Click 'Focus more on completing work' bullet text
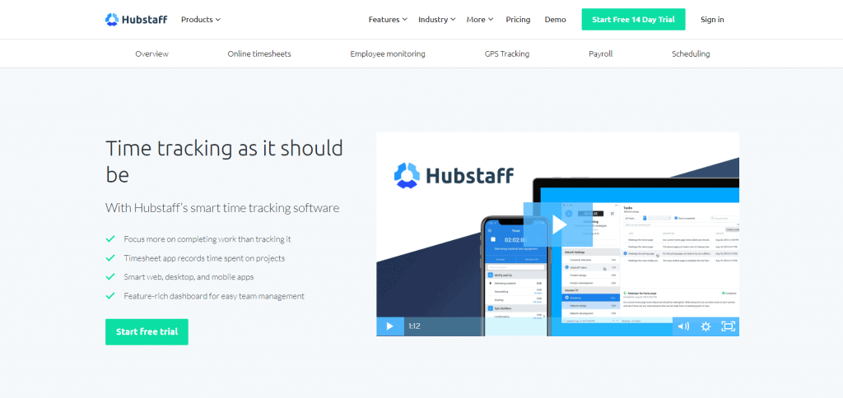Screen dimensions: 843x398 pos(207,239)
